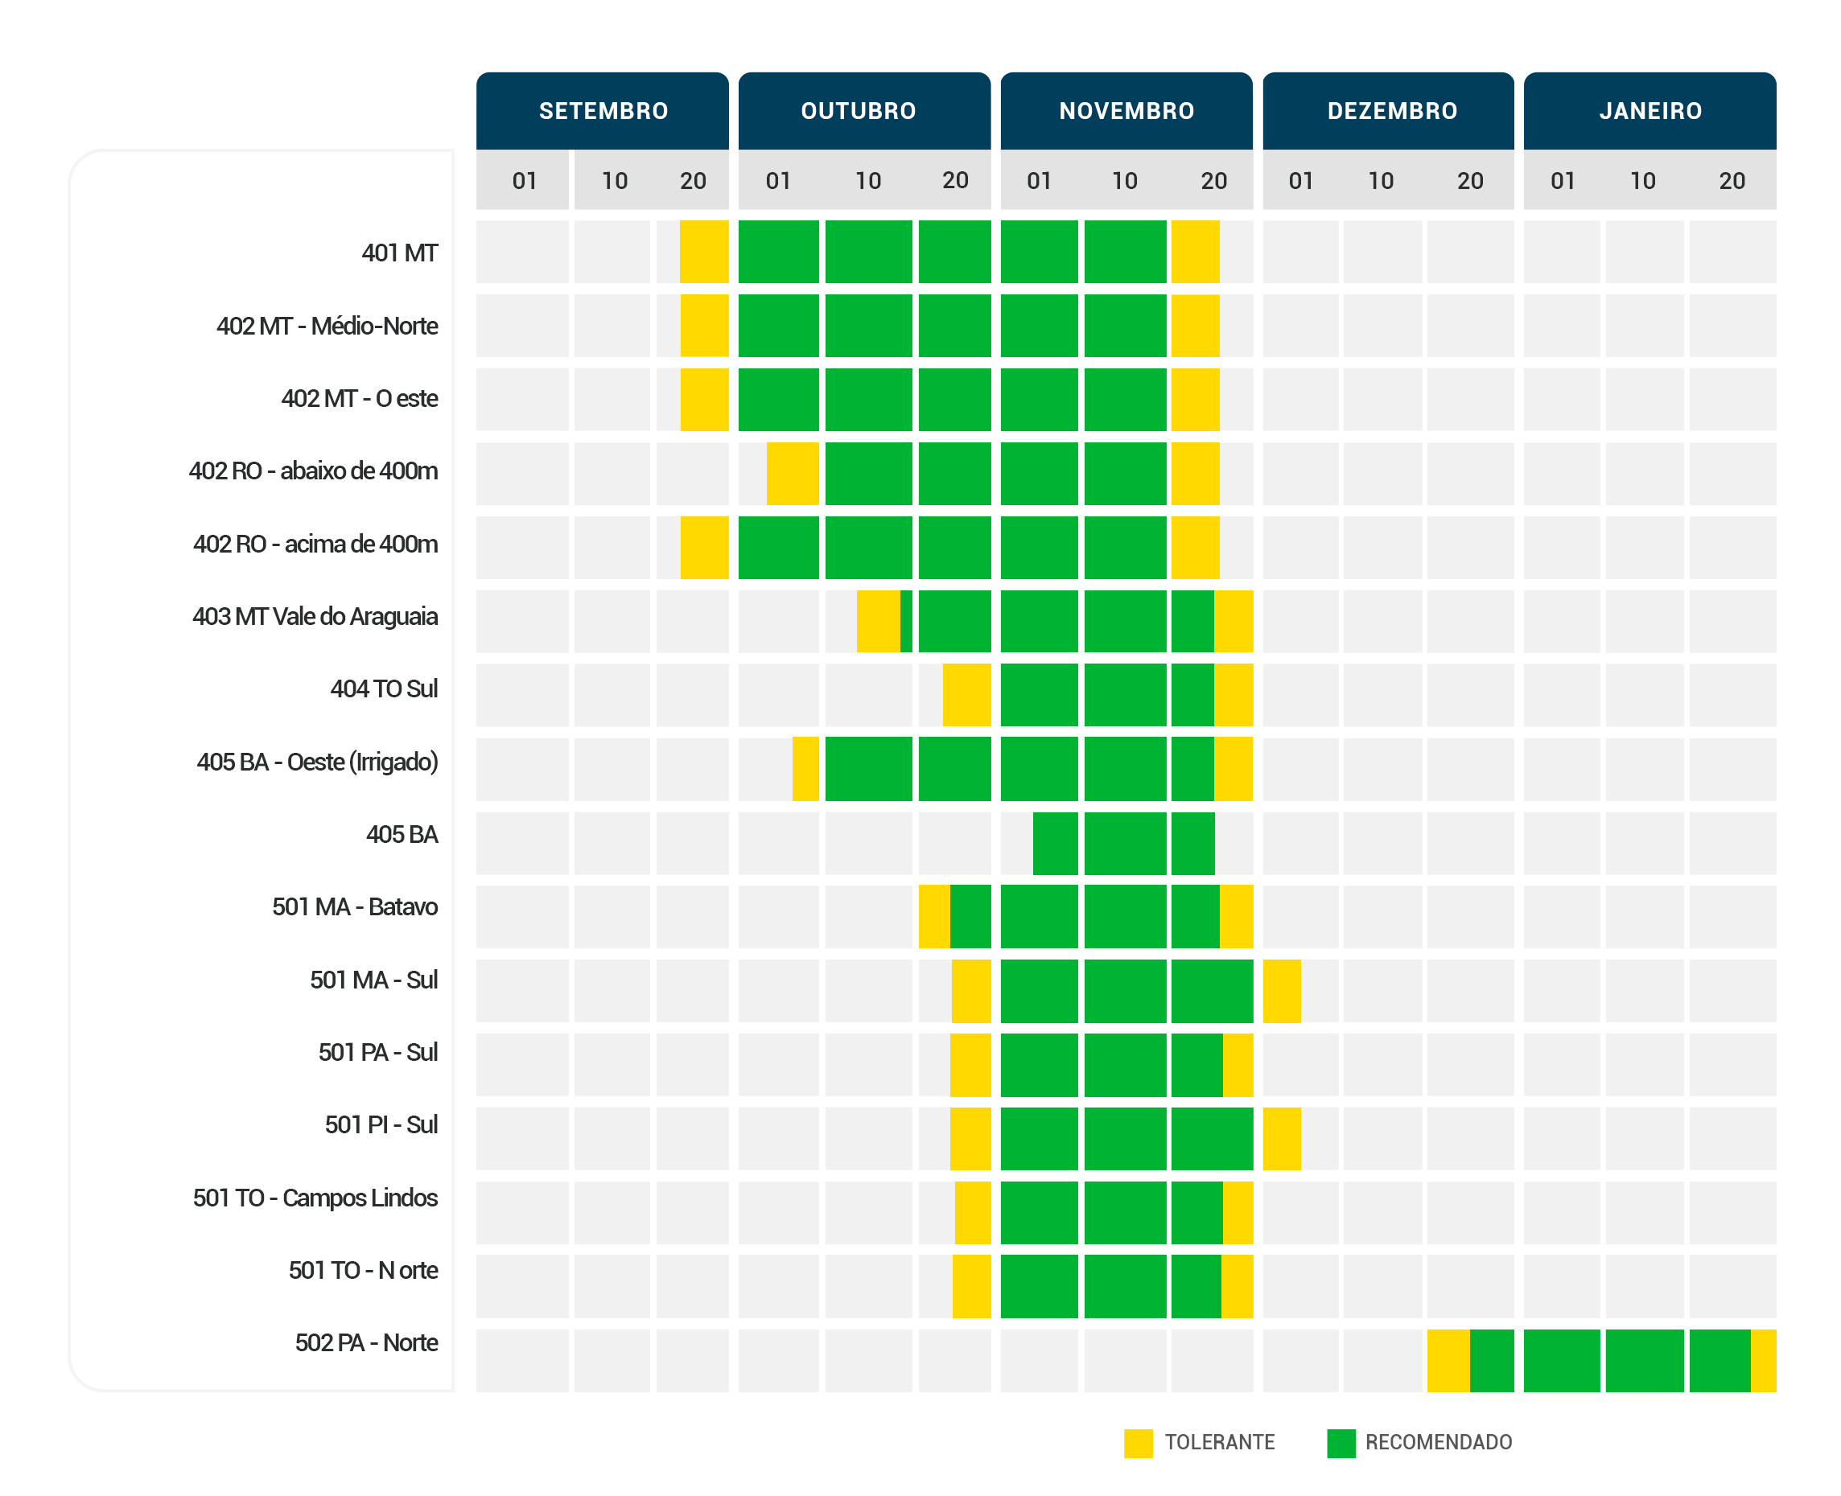This screenshot has width=1841, height=1496.
Task: Click the SETEMBRO month header
Action: [x=603, y=111]
